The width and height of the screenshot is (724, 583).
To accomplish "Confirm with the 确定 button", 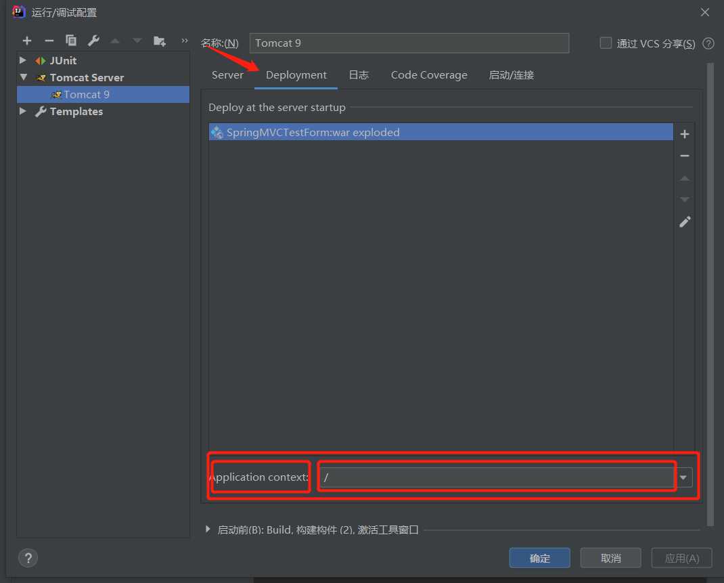I will pos(539,558).
